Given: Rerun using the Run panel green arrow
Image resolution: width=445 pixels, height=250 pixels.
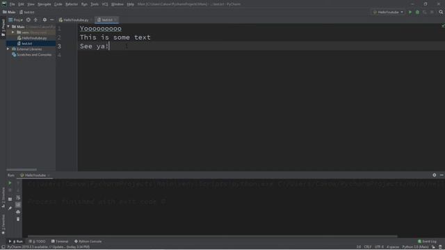Looking at the screenshot, I should click(x=10, y=183).
